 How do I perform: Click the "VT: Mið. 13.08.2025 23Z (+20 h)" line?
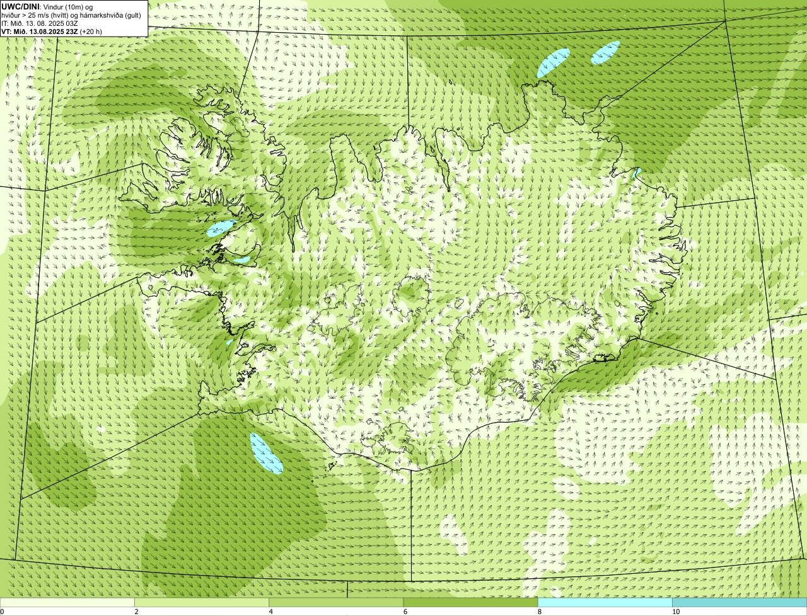[52, 31]
